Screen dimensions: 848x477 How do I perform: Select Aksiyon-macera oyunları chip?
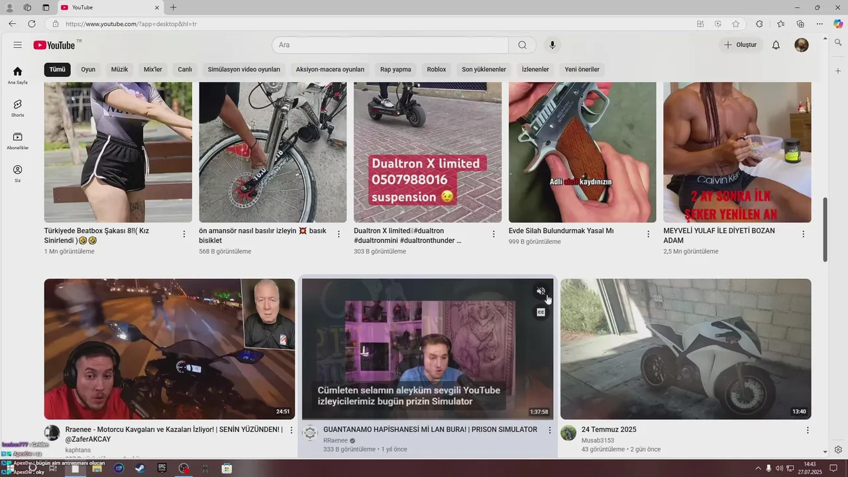(330, 70)
